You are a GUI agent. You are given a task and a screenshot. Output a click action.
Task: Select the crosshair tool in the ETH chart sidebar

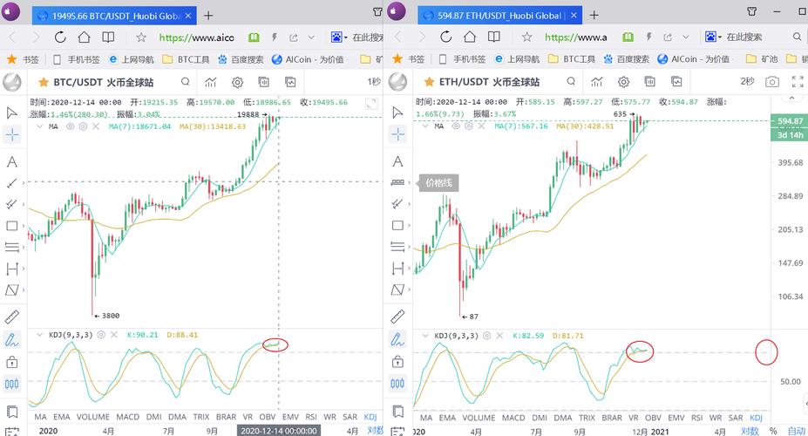pyautogui.click(x=399, y=134)
